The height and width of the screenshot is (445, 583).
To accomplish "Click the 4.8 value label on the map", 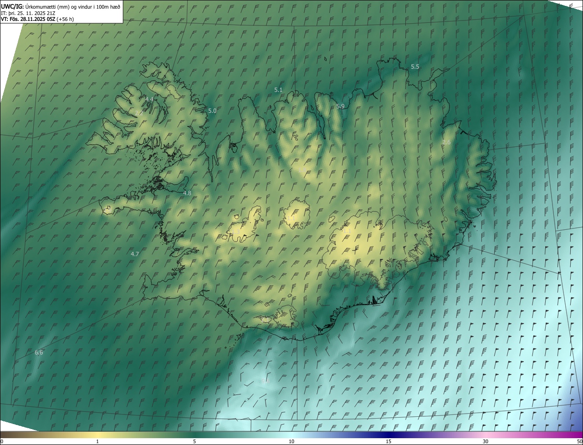I will (187, 193).
